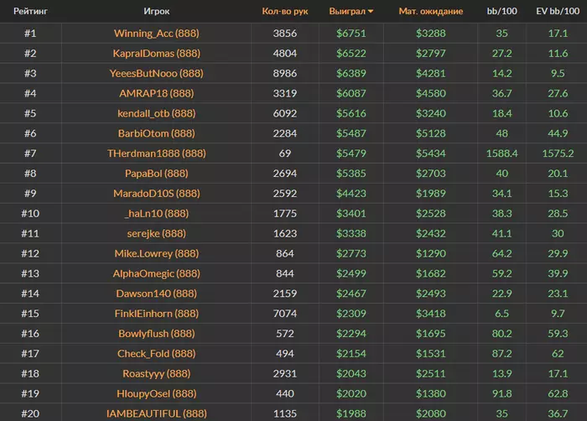This screenshot has width=587, height=421.
Task: Click the bb/100 column header
Action: click(502, 12)
